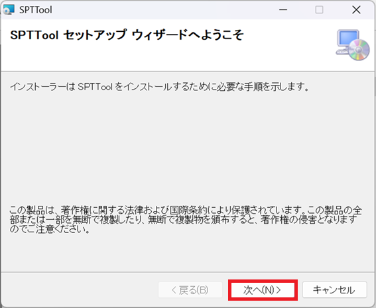Cancel setup with the キャンセル button
The height and width of the screenshot is (308, 376).
334,290
